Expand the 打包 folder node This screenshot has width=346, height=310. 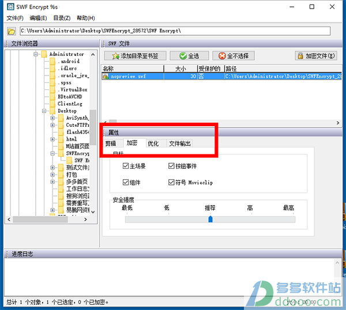click(x=52, y=175)
